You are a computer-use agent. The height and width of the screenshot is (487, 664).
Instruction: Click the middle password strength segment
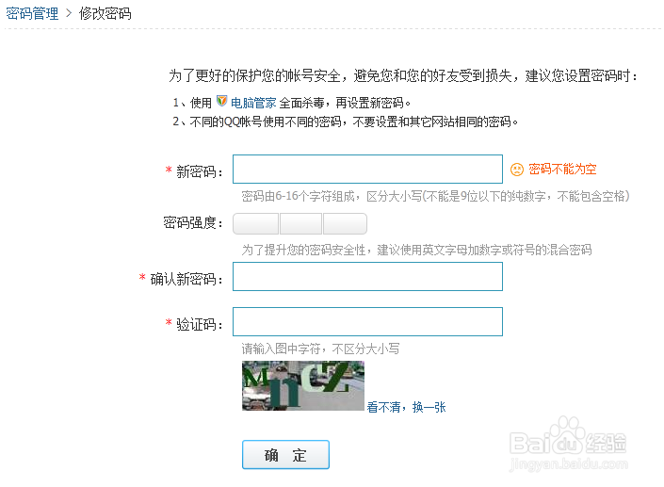click(300, 223)
